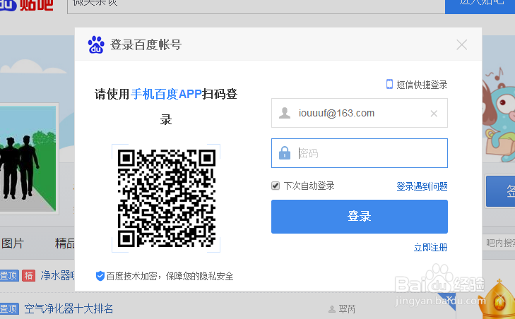Open SMS quick login option
The width and height of the screenshot is (515, 319).
pyautogui.click(x=421, y=85)
